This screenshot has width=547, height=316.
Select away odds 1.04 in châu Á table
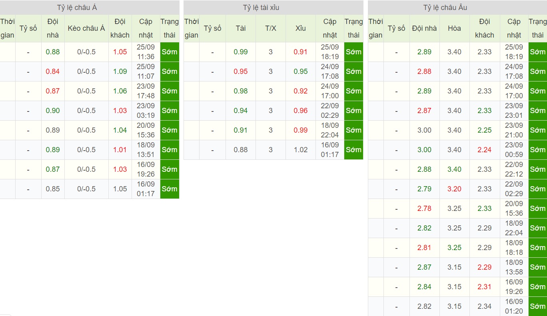pyautogui.click(x=120, y=130)
